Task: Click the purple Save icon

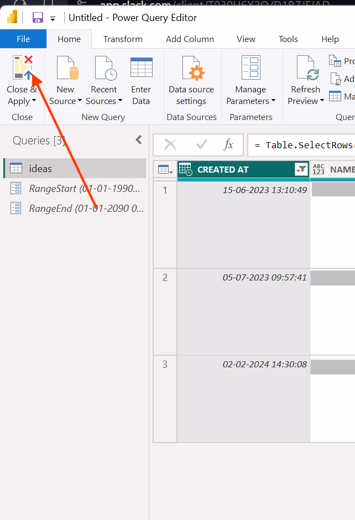Action: tap(38, 17)
